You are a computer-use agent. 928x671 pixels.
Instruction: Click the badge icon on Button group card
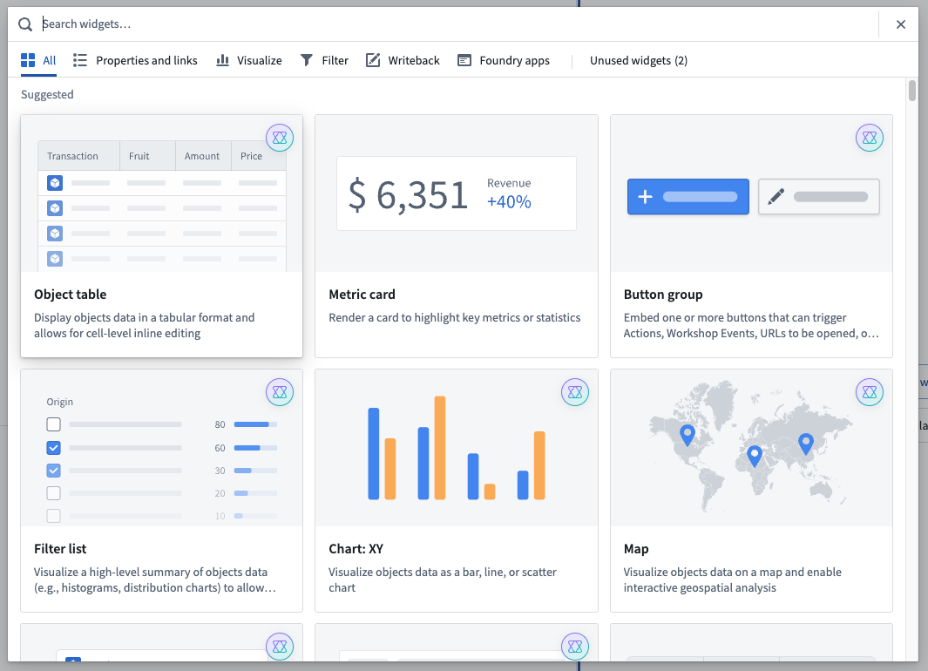870,138
